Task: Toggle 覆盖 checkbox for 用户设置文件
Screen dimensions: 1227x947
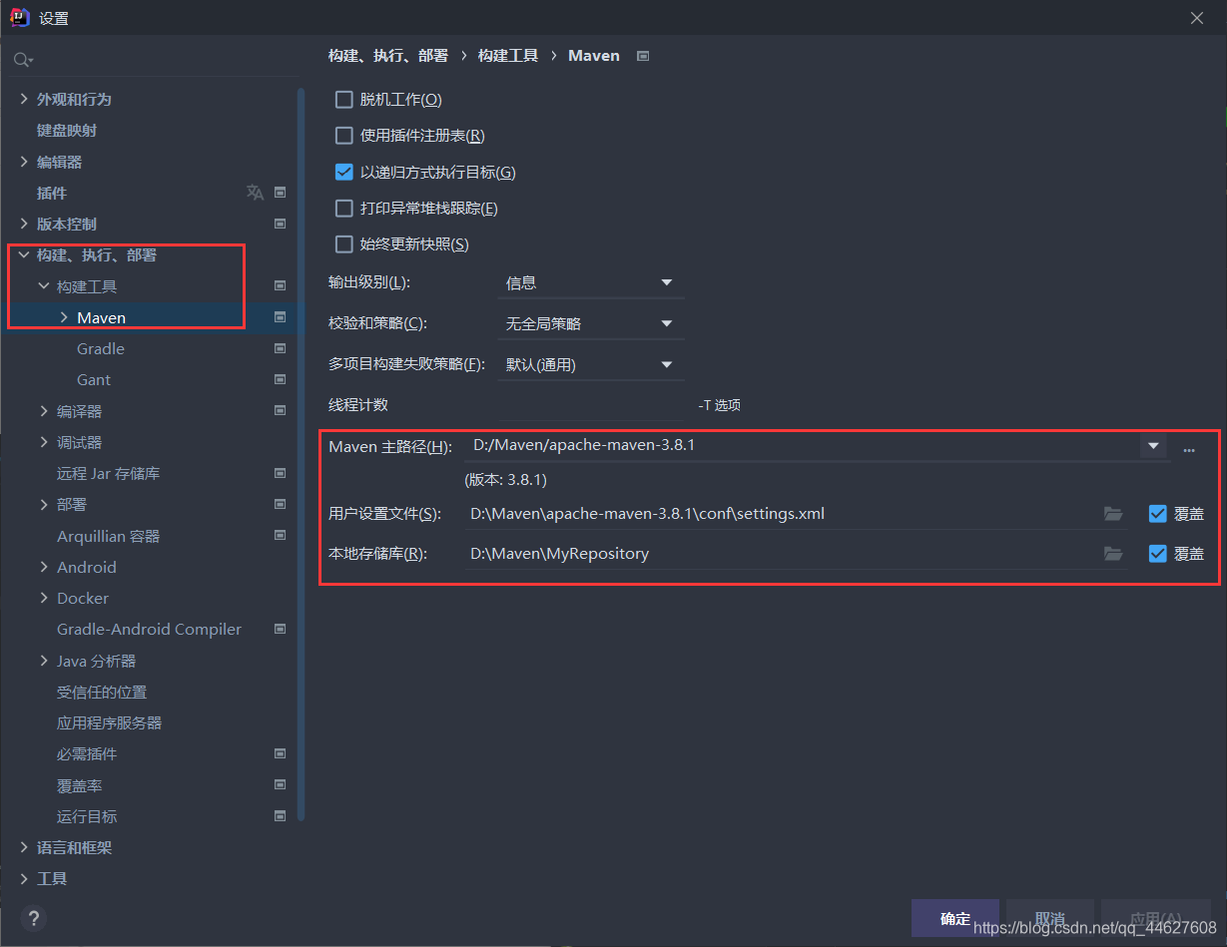Action: [1158, 514]
